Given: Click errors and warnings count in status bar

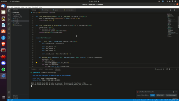Looking at the screenshot, I should click(11, 100).
